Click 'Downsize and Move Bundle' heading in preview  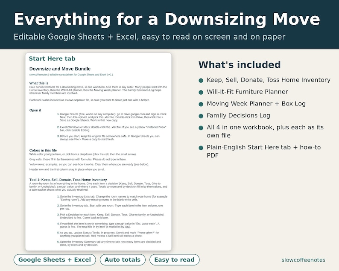pos(60,69)
